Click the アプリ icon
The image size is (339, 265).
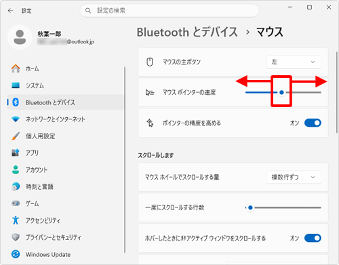pyautogui.click(x=16, y=152)
